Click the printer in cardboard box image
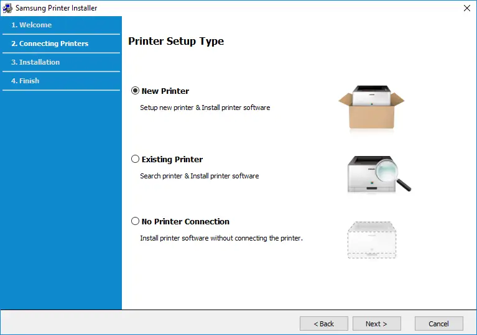The width and height of the screenshot is (477, 335). 371,108
